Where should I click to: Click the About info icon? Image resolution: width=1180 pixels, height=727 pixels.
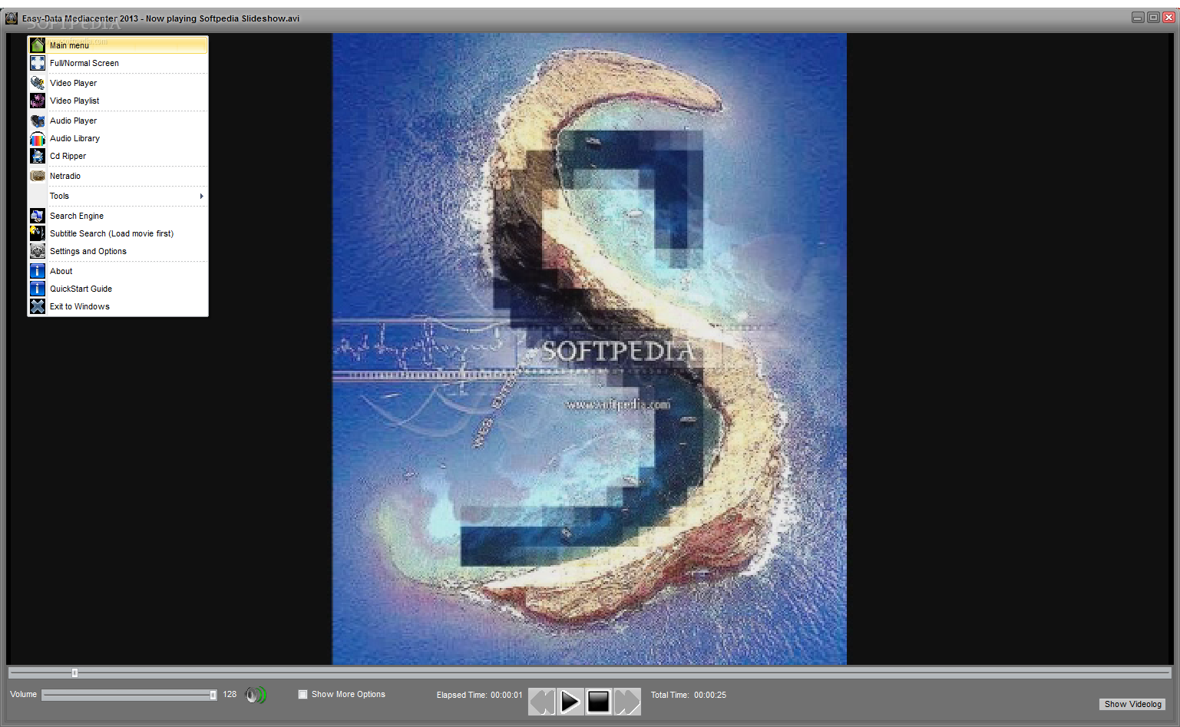pos(38,271)
